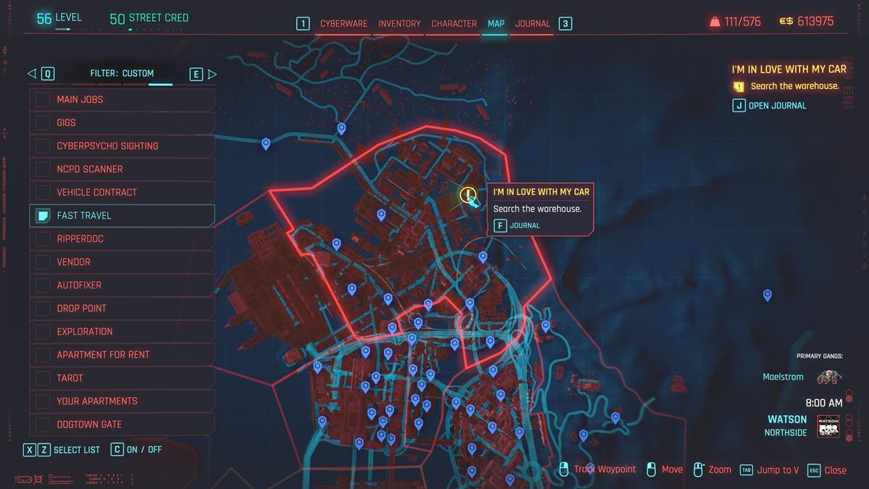Click the Track Waypoint mouse icon
The image size is (869, 489).
click(564, 469)
